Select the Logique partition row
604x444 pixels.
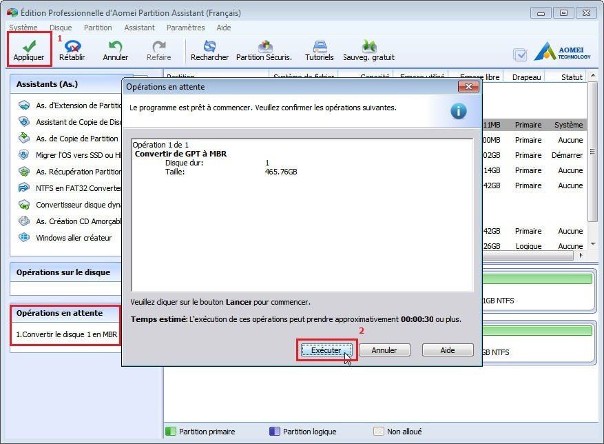534,246
